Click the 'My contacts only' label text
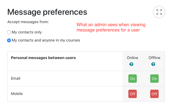The width and height of the screenshot is (169, 110). tap(27, 32)
